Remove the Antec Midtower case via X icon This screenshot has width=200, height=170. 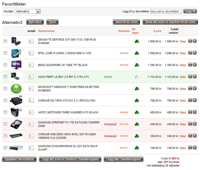194,112
